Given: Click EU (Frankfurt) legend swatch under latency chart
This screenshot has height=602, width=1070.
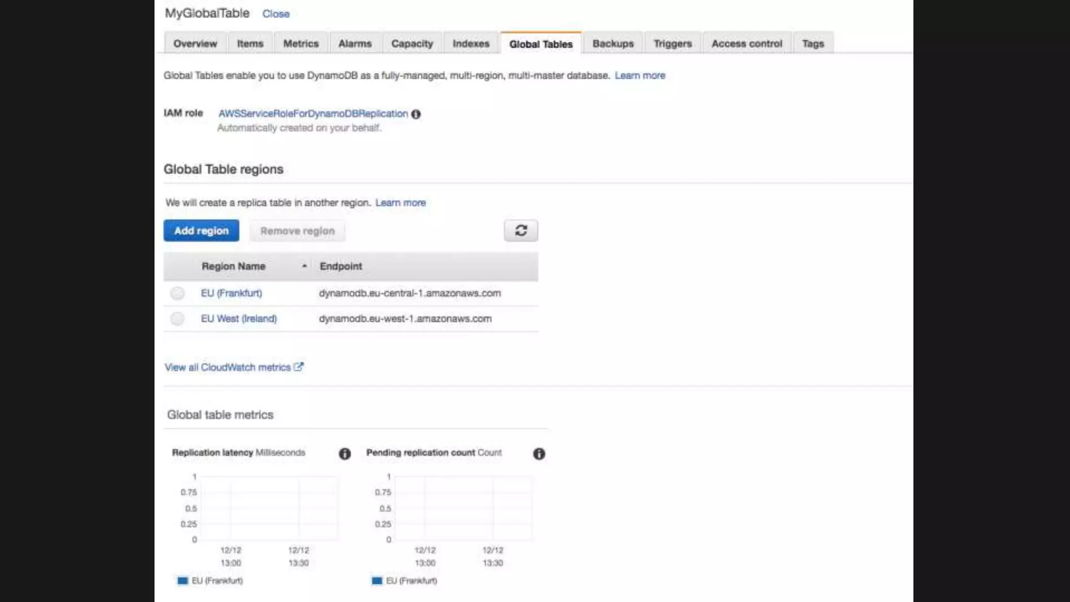Looking at the screenshot, I should pos(182,581).
